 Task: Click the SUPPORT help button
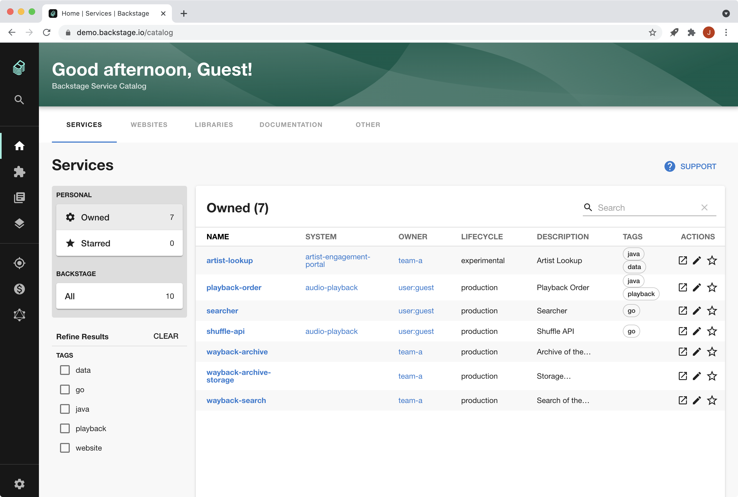click(x=690, y=166)
